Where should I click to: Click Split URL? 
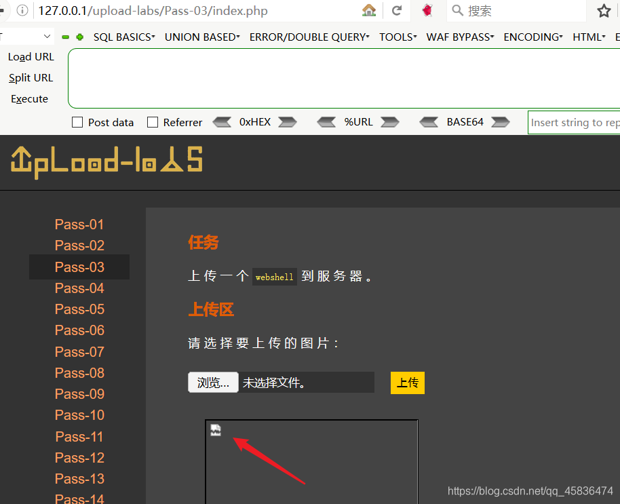[31, 78]
